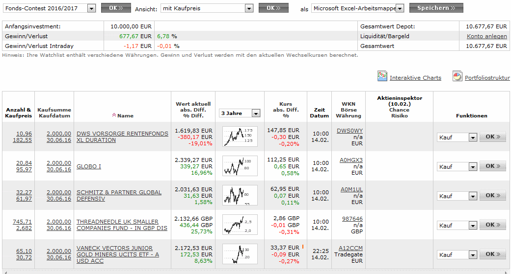The height and width of the screenshot is (274, 511).
Task: Click the Interaktive Charts chart icon
Action: pos(382,76)
